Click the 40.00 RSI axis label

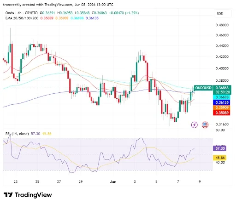(x=220, y=162)
